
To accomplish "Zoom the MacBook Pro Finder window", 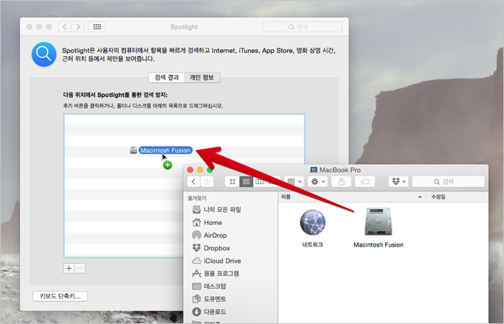I will click(x=210, y=170).
